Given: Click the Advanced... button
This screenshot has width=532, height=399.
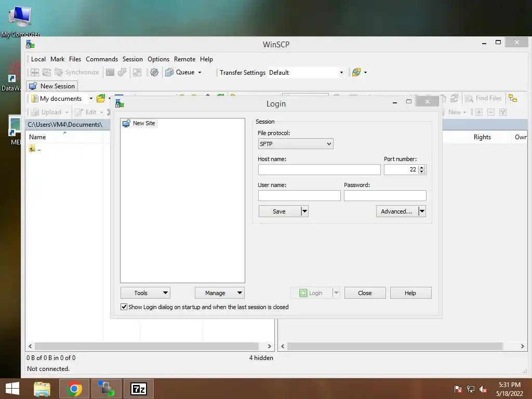Looking at the screenshot, I should point(396,211).
